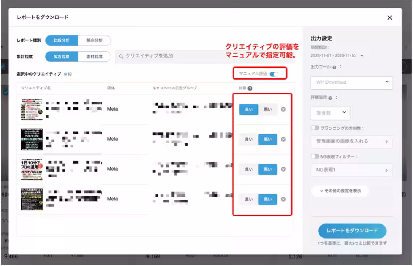This screenshot has height=266, width=413.
Task: Enable the NG表現フィルター toggle
Action: (x=315, y=156)
